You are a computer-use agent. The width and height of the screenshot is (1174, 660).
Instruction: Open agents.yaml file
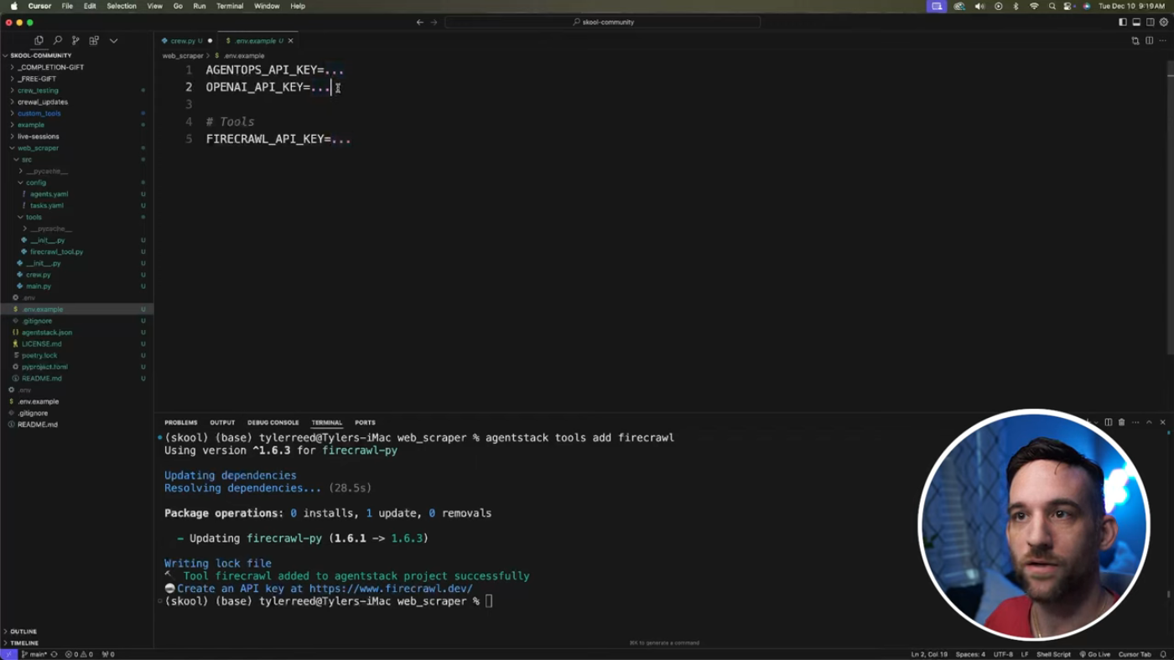pos(49,194)
